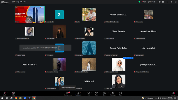Click the Atika Harini Isa name tile
Viewport: 178px width, 100px height.
pyautogui.click(x=29, y=65)
